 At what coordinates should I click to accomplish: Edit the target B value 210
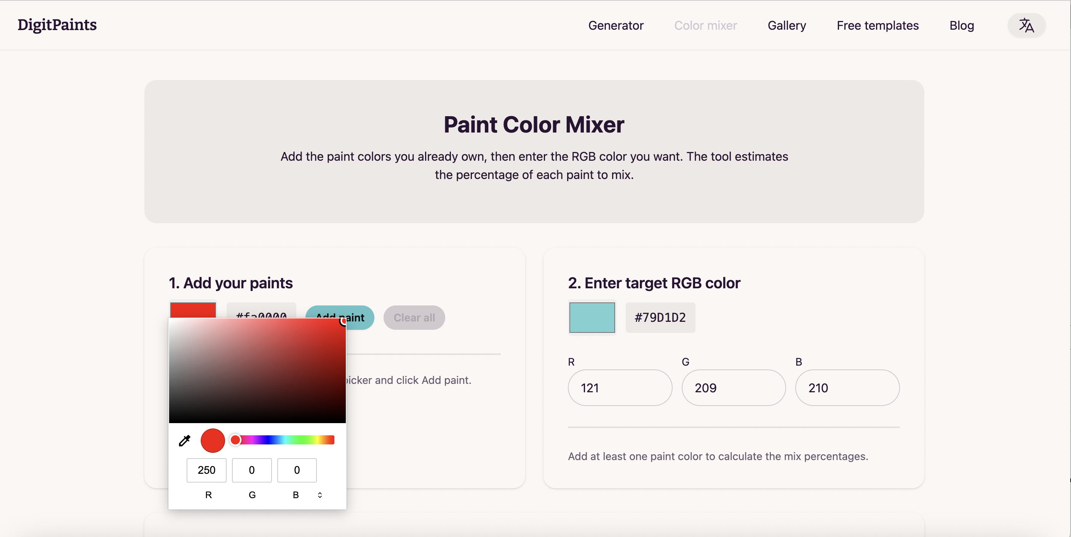click(x=847, y=387)
